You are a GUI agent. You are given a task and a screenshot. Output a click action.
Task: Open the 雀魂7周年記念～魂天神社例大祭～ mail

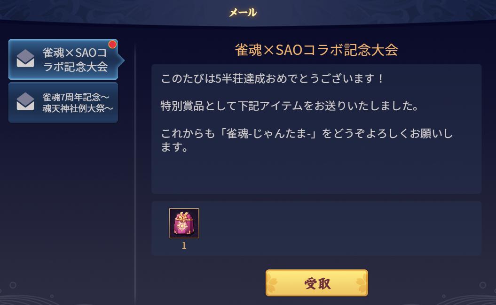63,103
